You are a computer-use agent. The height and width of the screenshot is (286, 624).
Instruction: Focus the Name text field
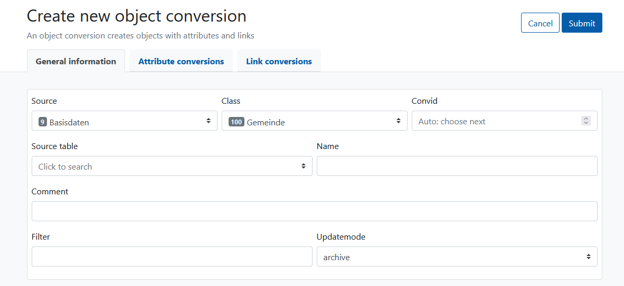point(457,166)
